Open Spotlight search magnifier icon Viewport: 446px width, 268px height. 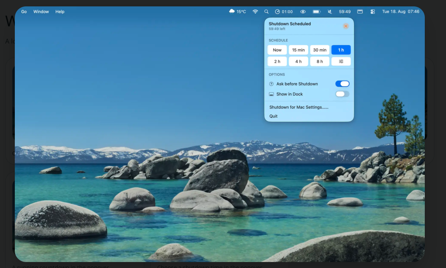pyautogui.click(x=266, y=12)
